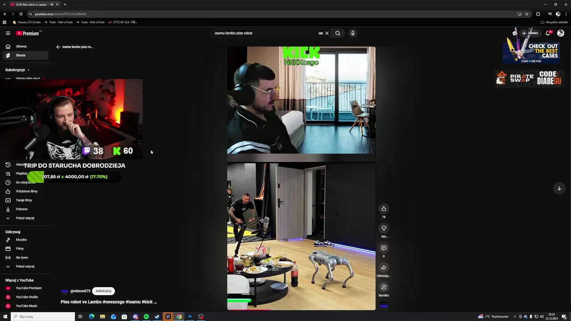
Task: Click the YouTube search field
Action: (264, 33)
